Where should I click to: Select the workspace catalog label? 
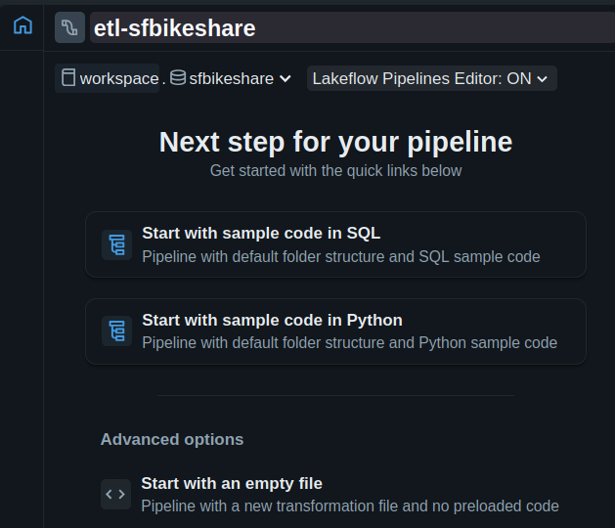pyautogui.click(x=118, y=78)
